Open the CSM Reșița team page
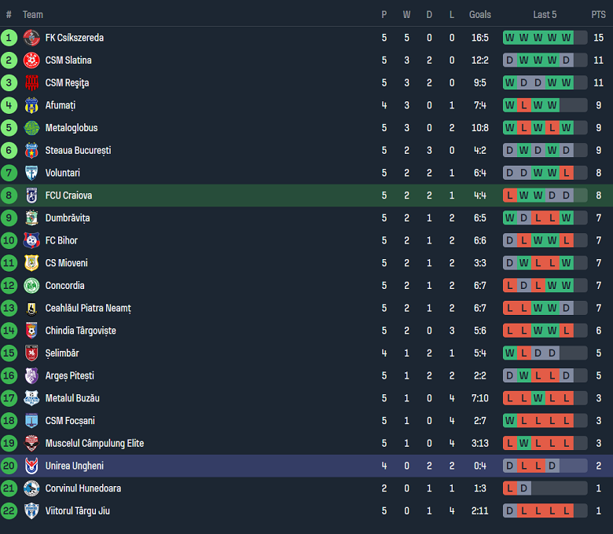The height and width of the screenshot is (534, 613). (x=67, y=83)
